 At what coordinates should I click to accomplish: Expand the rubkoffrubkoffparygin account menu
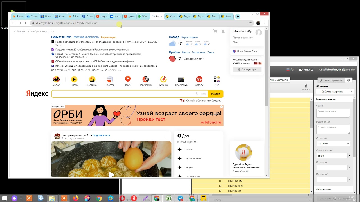coord(337,70)
